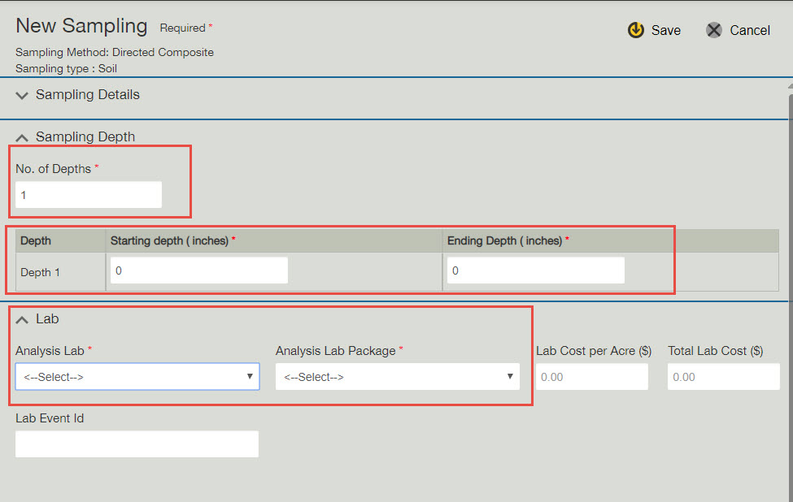
Task: Click the Cancel X icon
Action: [x=713, y=30]
